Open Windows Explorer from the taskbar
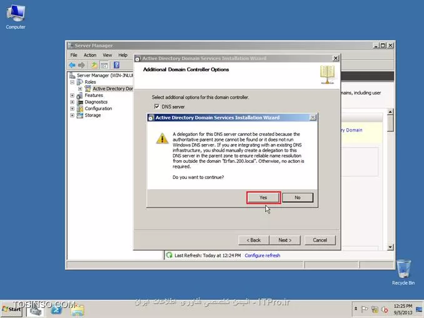This screenshot has height=318, width=424. click(78, 310)
